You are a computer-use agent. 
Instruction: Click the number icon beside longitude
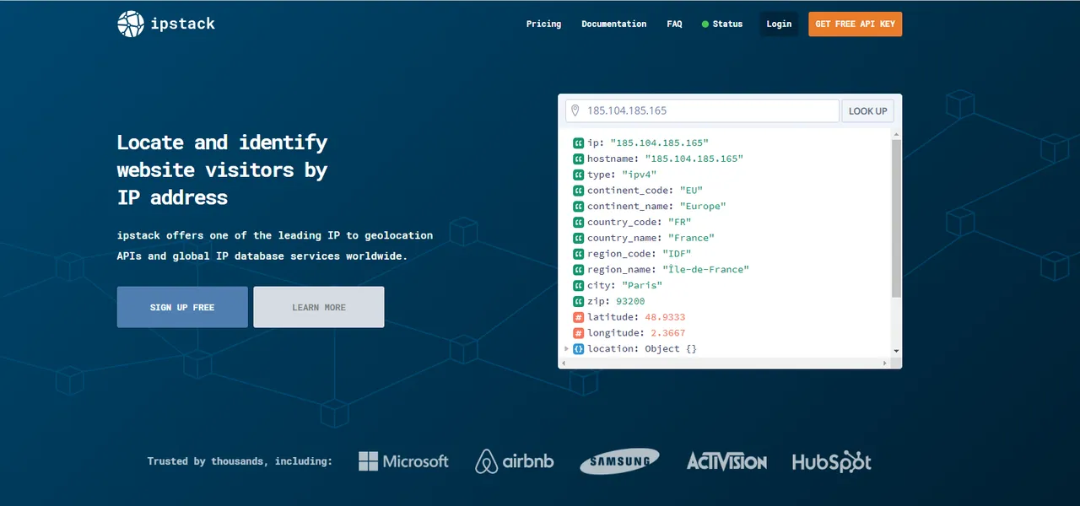(x=578, y=333)
